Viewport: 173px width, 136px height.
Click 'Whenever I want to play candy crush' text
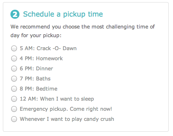(67, 119)
